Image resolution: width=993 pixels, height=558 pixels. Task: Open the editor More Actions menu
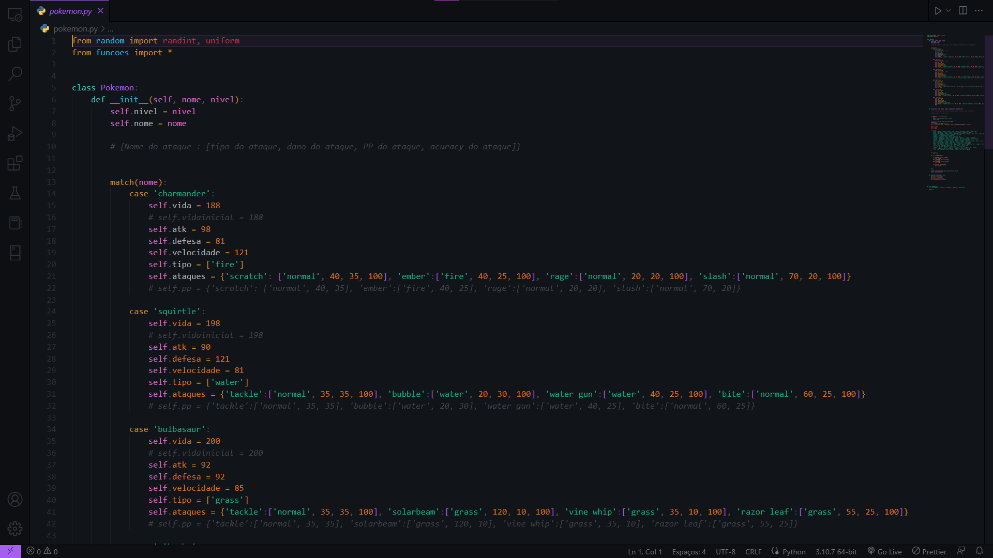click(x=979, y=10)
